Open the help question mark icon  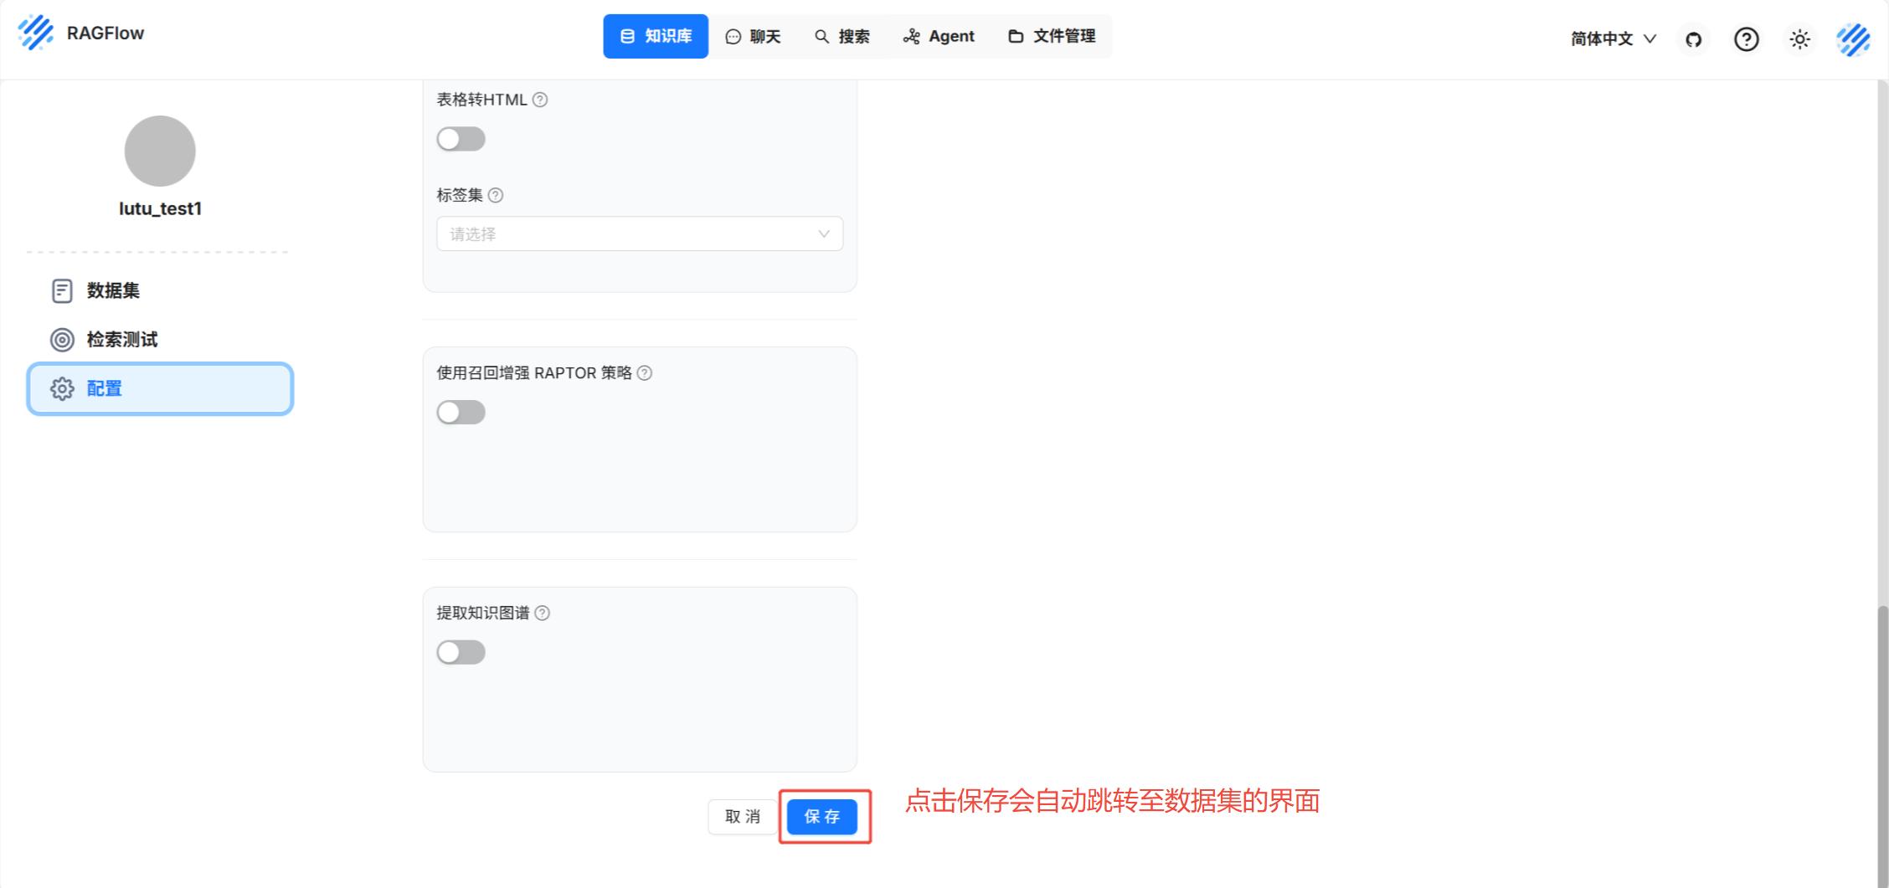coord(1746,39)
